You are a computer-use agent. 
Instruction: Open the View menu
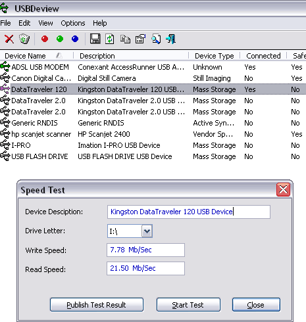click(x=45, y=23)
